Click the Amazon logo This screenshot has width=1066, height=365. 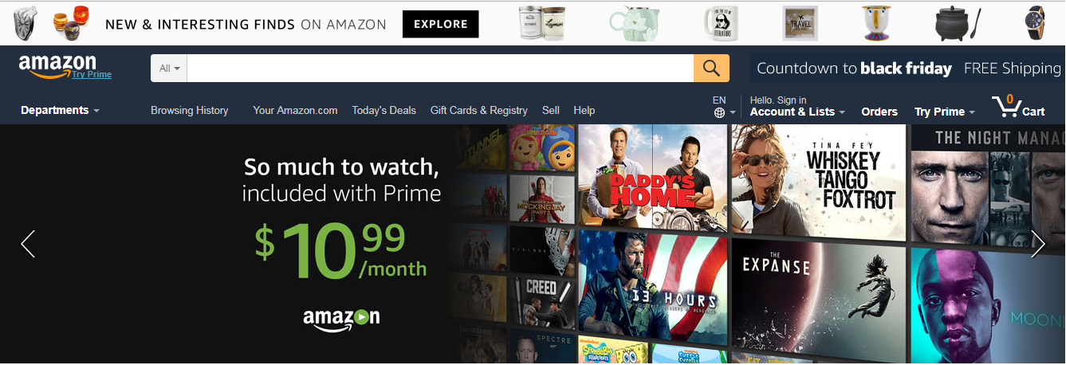(57, 65)
